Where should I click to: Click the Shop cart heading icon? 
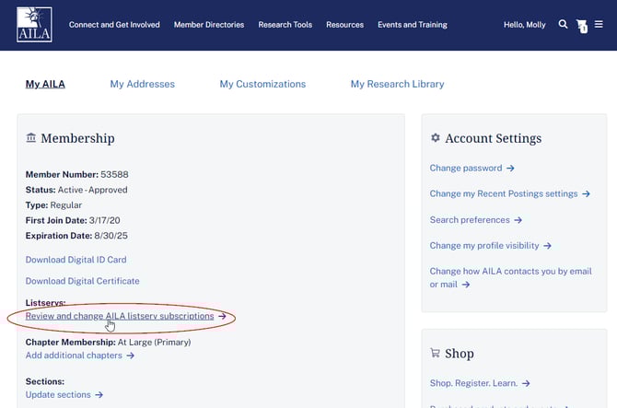(x=435, y=353)
